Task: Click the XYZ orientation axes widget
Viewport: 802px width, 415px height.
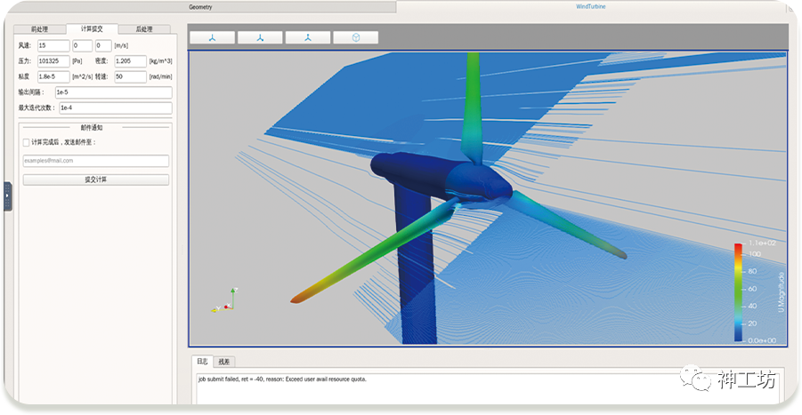Action: (x=224, y=300)
